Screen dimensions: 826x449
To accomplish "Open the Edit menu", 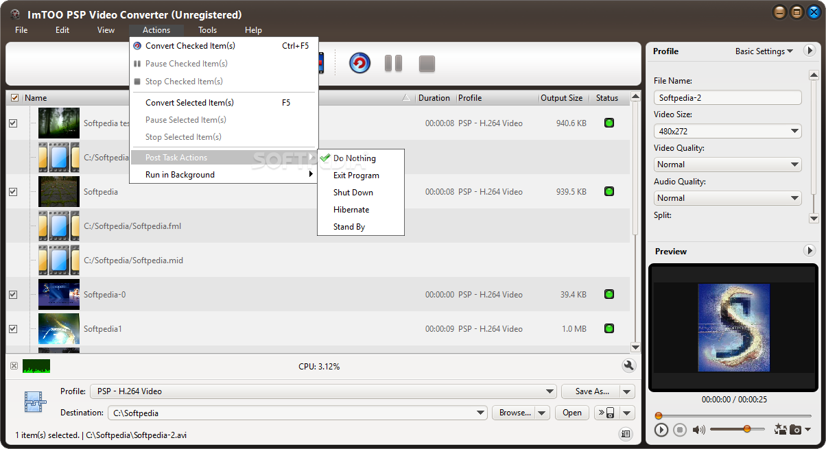I will [62, 30].
